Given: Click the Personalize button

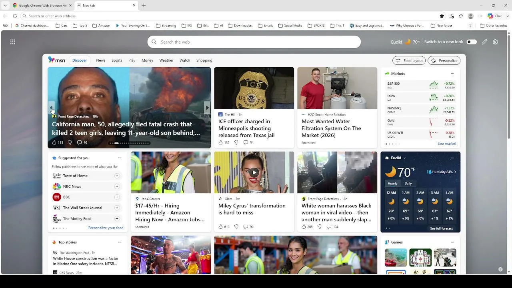Looking at the screenshot, I should point(444,60).
